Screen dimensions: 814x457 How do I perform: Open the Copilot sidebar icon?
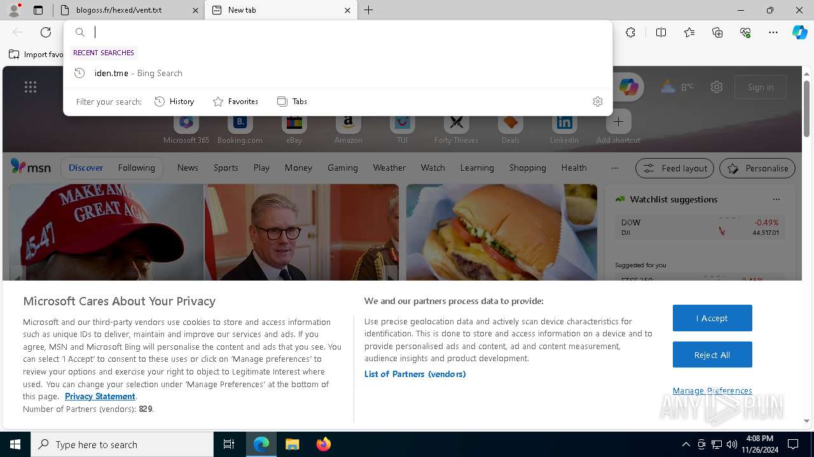[800, 32]
